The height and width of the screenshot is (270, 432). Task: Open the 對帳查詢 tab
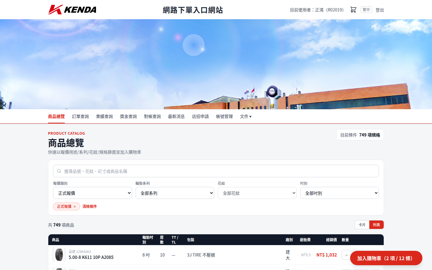(x=152, y=116)
